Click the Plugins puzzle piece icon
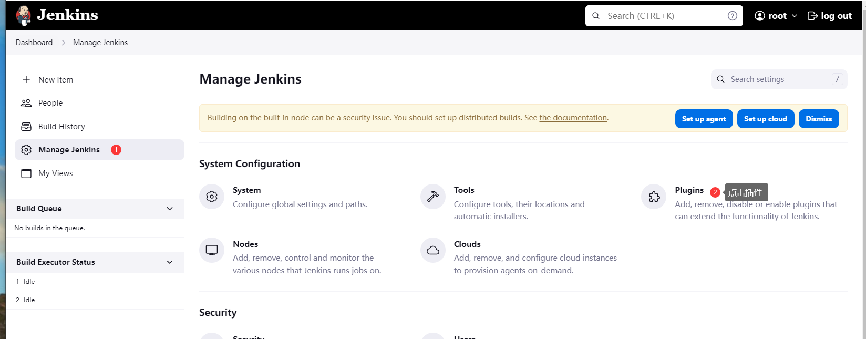This screenshot has width=866, height=339. point(654,197)
